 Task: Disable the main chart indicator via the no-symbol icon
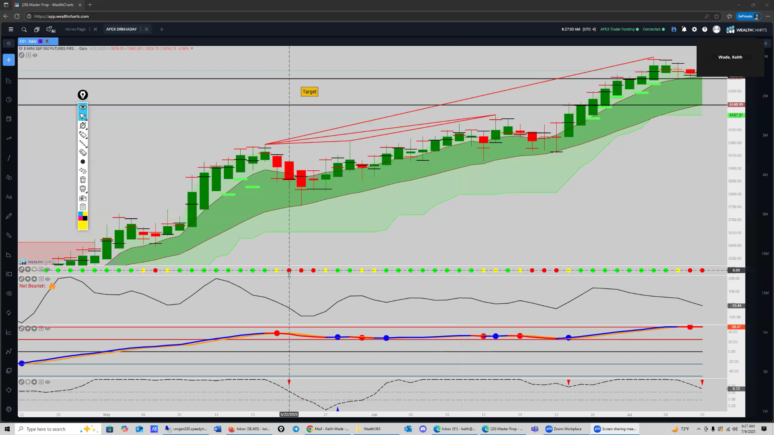coord(22,55)
